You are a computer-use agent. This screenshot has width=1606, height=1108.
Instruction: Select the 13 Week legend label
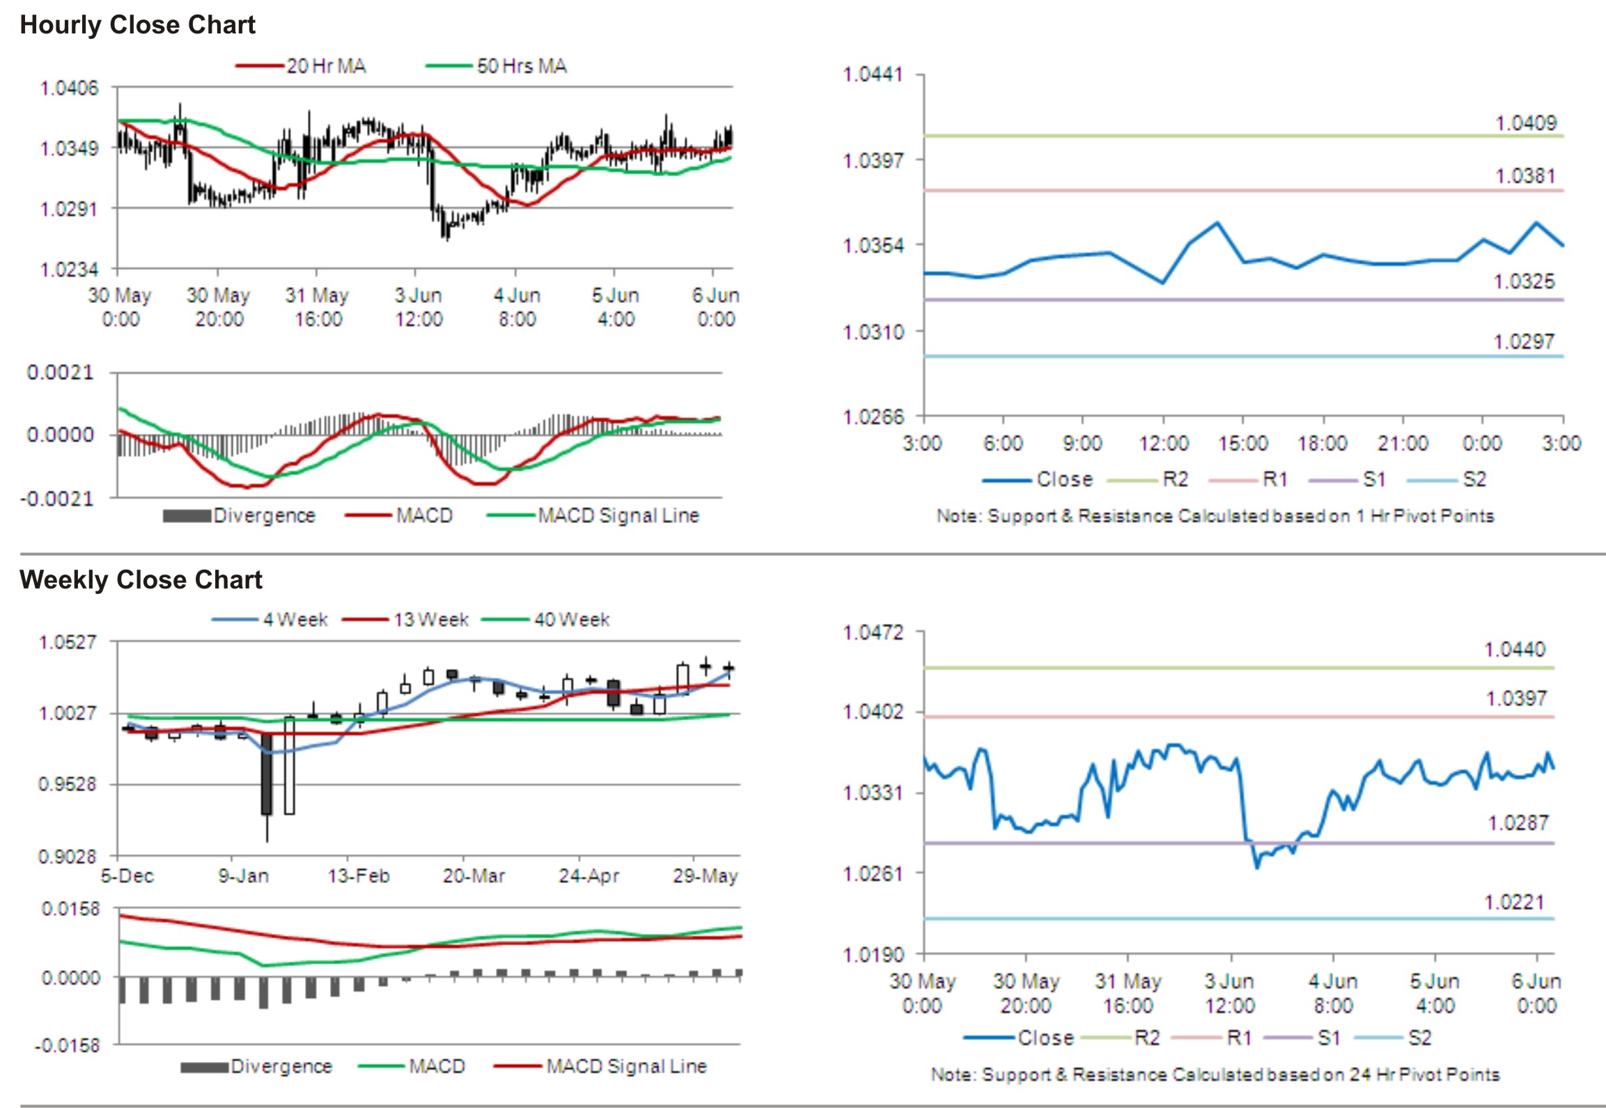point(431,619)
